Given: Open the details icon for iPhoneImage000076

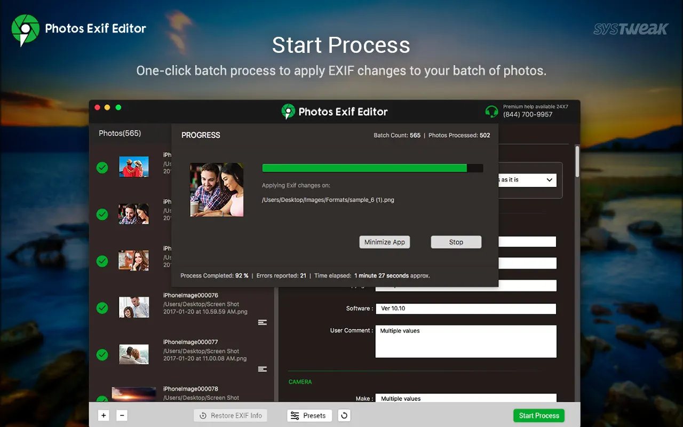Looking at the screenshot, I should click(x=262, y=322).
